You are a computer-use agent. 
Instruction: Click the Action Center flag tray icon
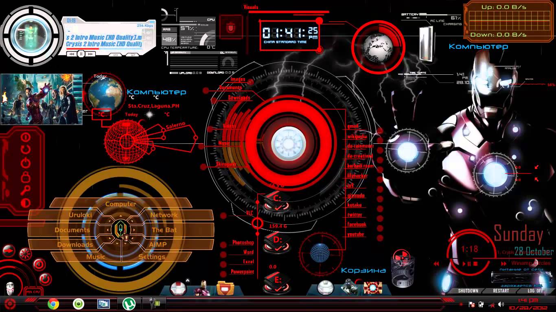point(472,304)
